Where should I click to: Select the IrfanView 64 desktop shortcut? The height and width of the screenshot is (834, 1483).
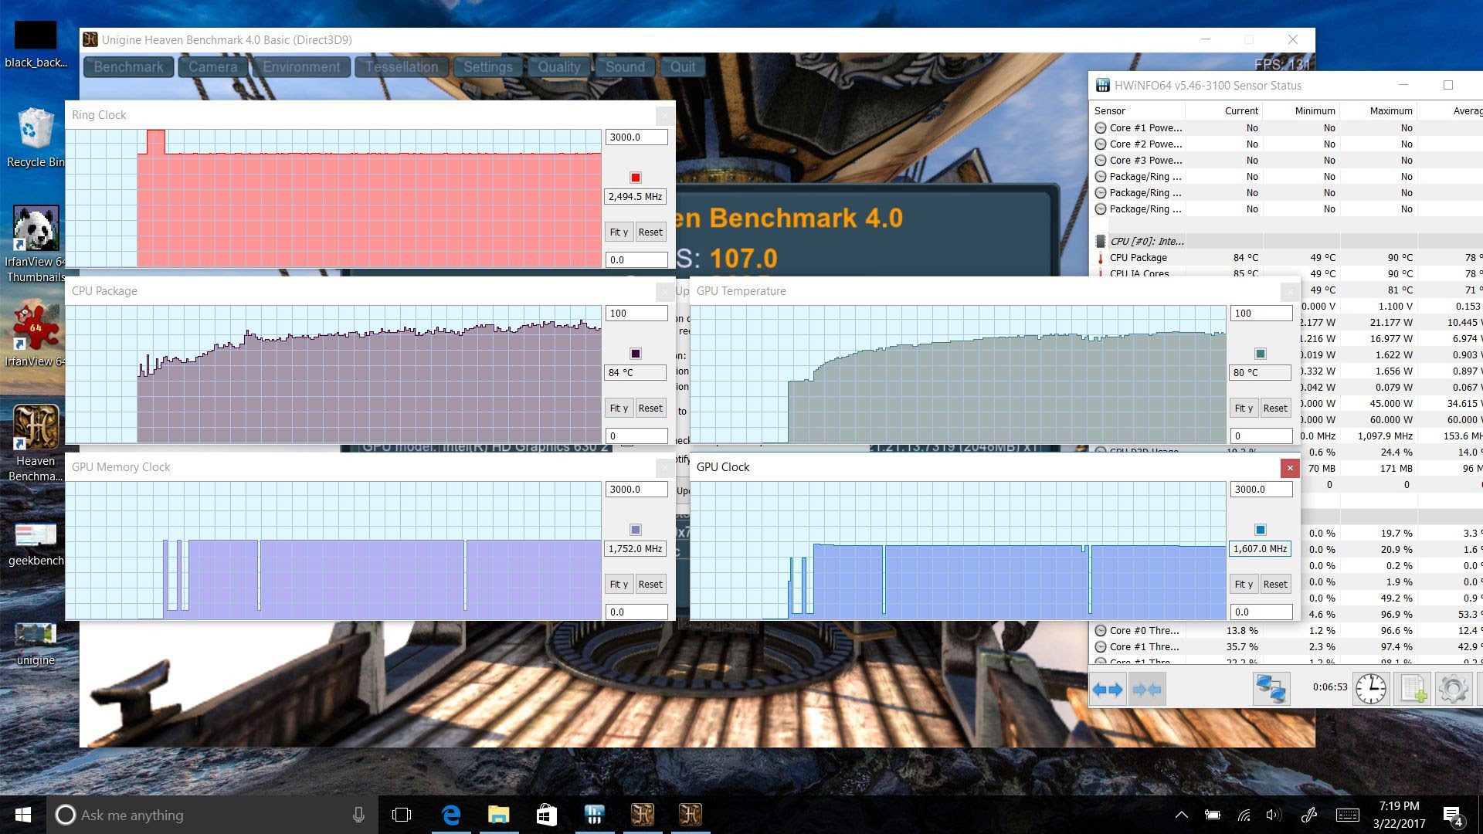pos(35,335)
